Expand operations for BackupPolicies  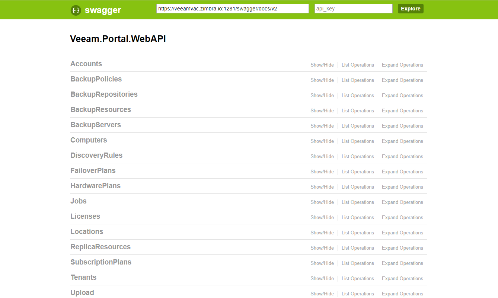click(402, 80)
